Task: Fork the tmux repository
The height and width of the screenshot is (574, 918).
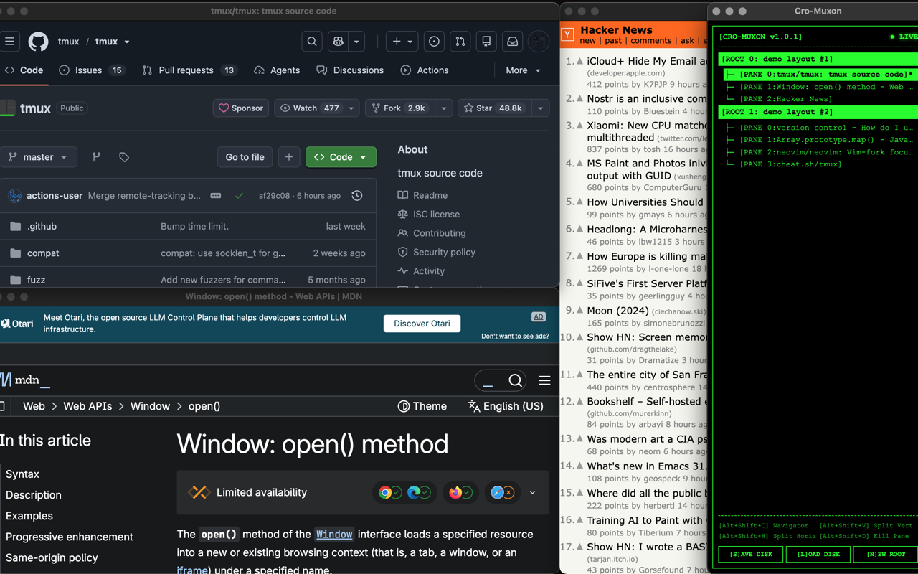Action: (x=399, y=108)
